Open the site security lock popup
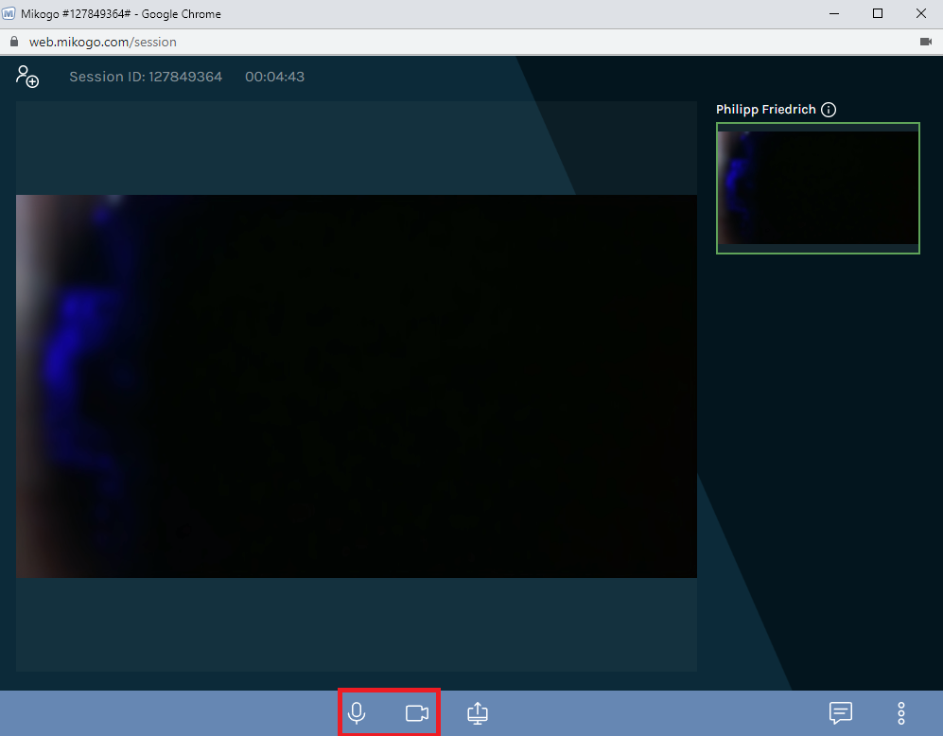Image resolution: width=943 pixels, height=736 pixels. pyautogui.click(x=13, y=42)
